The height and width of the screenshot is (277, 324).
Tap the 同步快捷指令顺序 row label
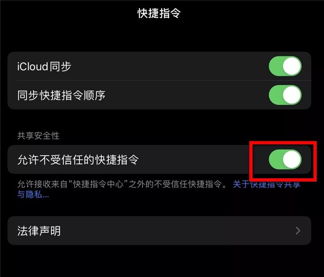tap(61, 95)
